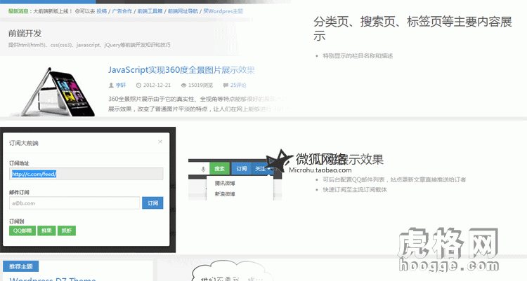
Task: Select 新浪微博 from the dropdown menu
Action: pos(225,193)
